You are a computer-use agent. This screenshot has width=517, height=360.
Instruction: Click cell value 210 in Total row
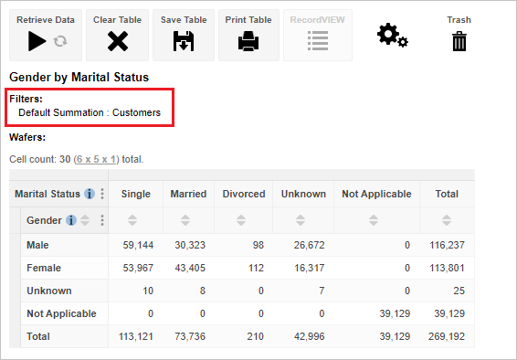tap(256, 336)
